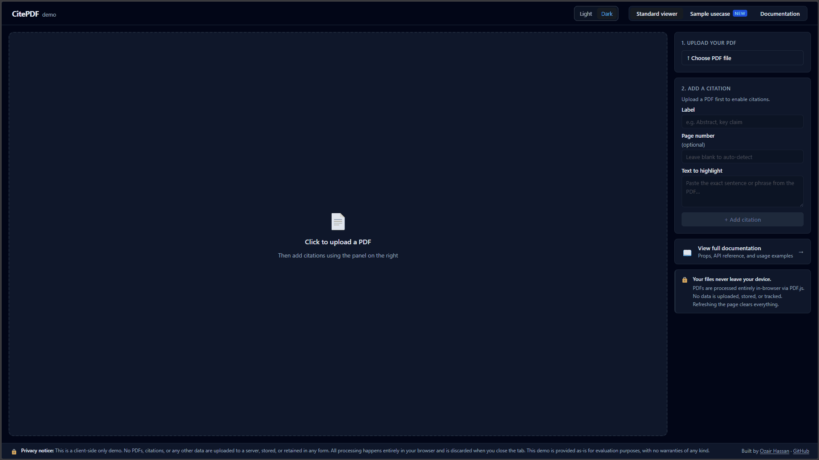Click into the Text to highlight textarea

[x=742, y=191]
